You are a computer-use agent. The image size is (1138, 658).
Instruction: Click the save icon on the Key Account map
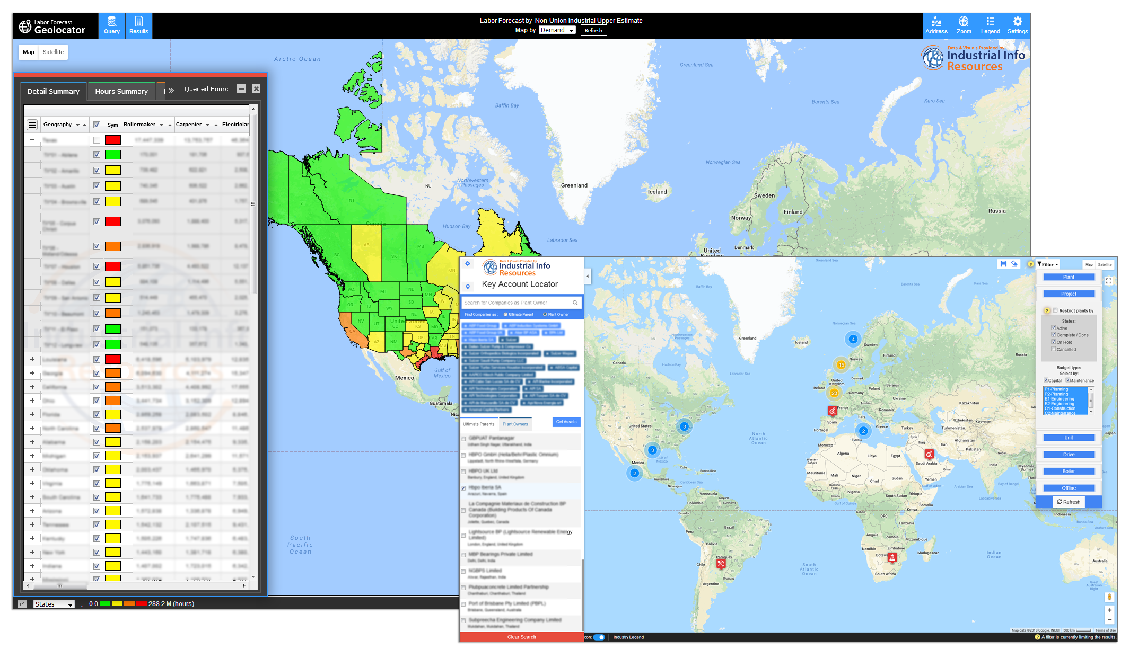click(x=1003, y=263)
